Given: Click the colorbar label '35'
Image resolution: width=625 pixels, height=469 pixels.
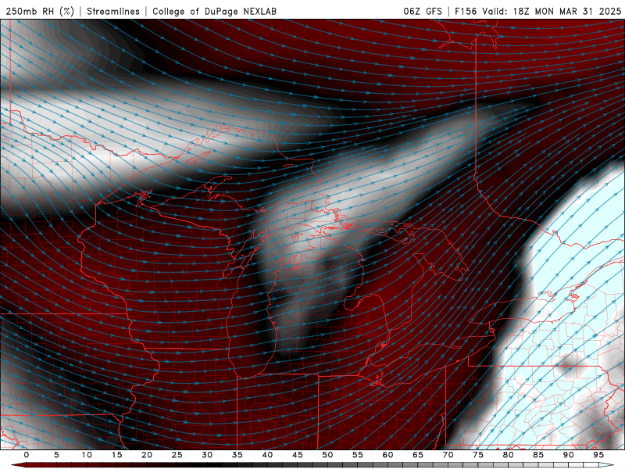Looking at the screenshot, I should [x=237, y=455].
